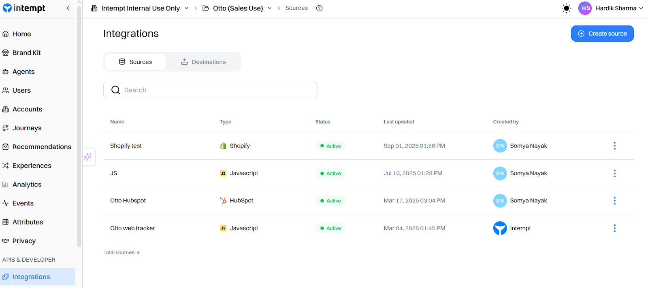Click the Last updated column header

click(x=399, y=122)
